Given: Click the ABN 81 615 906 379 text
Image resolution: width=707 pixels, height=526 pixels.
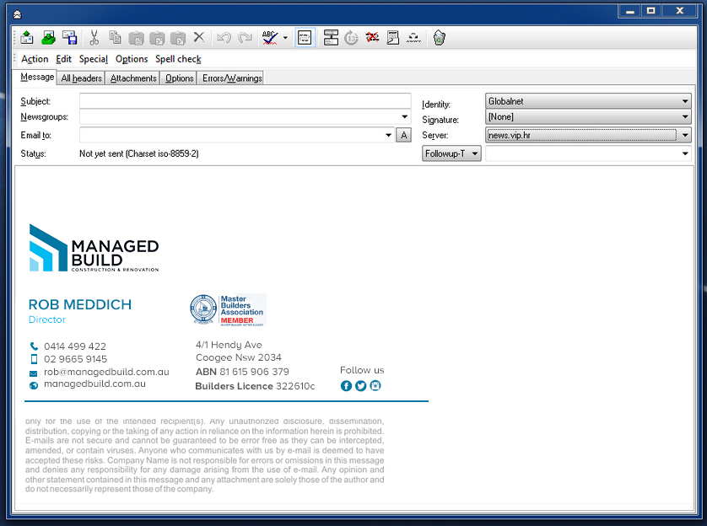Looking at the screenshot, I should pos(242,372).
